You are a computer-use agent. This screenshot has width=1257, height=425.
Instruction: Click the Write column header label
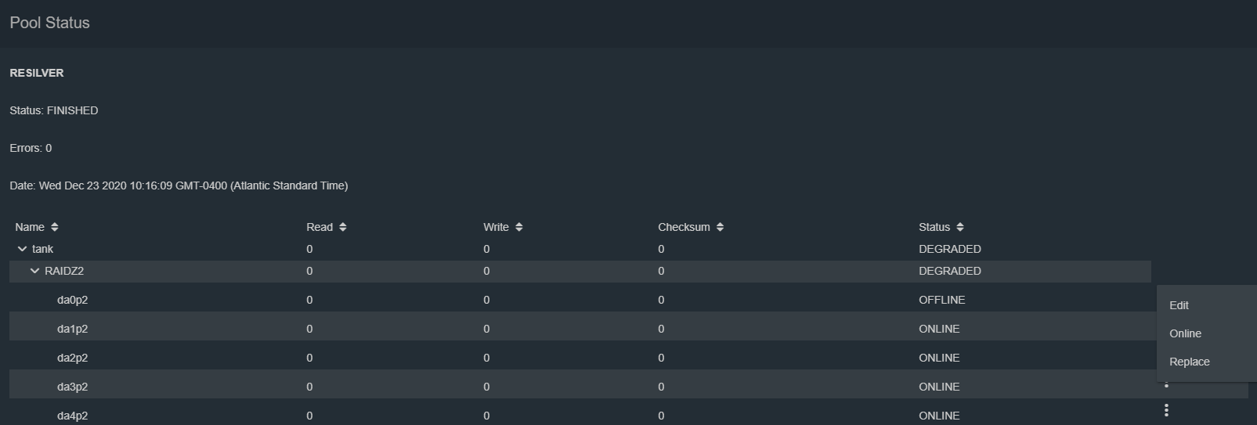(x=496, y=227)
